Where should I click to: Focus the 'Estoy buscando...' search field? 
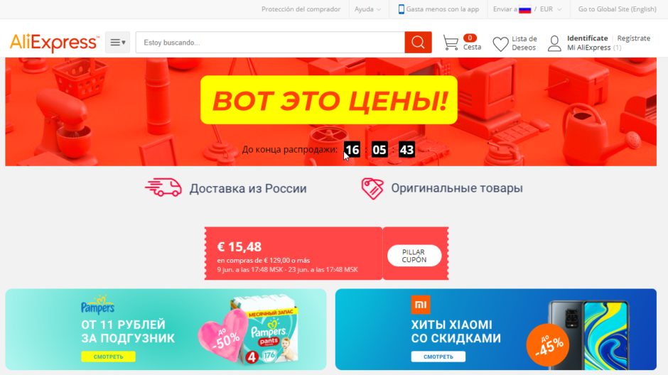(x=270, y=42)
